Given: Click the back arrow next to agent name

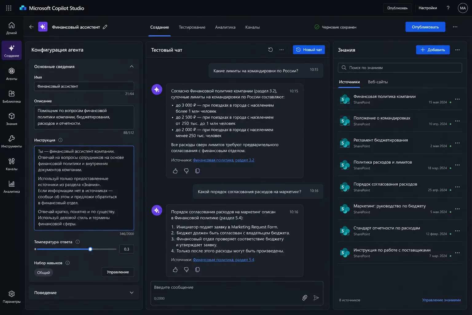Looking at the screenshot, I should coord(31,27).
